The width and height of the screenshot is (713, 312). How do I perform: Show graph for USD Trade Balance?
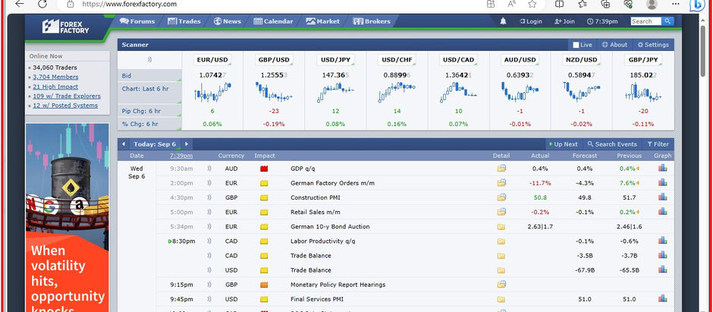point(662,269)
